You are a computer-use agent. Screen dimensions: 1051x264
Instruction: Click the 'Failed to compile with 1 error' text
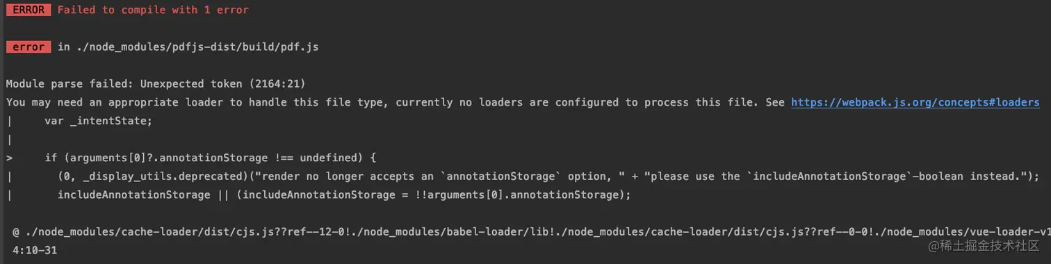153,10
